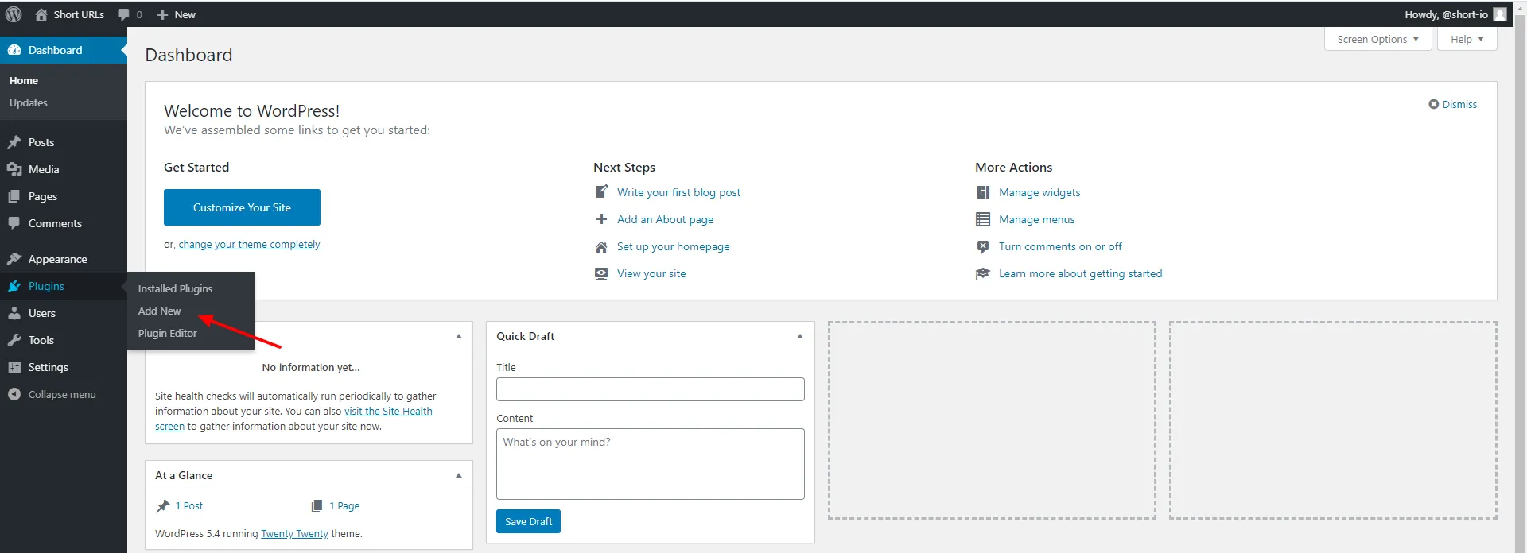Click the Plugins plug icon in sidebar

coord(14,286)
